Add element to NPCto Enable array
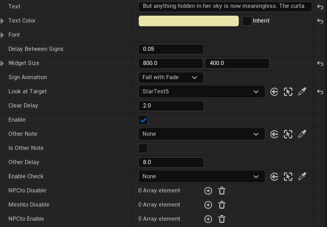This screenshot has width=327, height=227. pyautogui.click(x=208, y=219)
